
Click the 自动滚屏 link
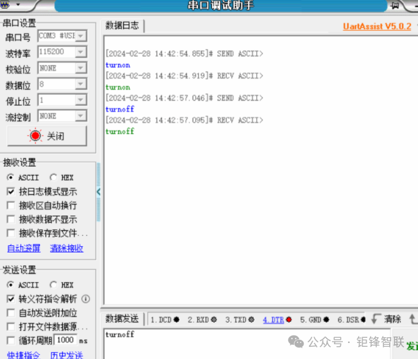tap(24, 248)
